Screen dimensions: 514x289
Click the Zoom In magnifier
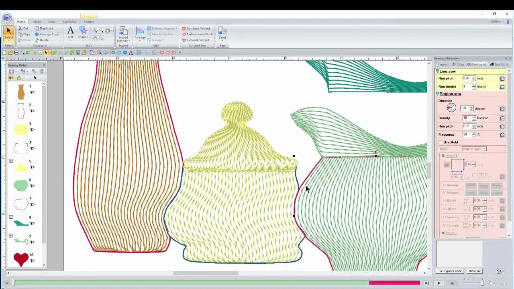[x=95, y=31]
